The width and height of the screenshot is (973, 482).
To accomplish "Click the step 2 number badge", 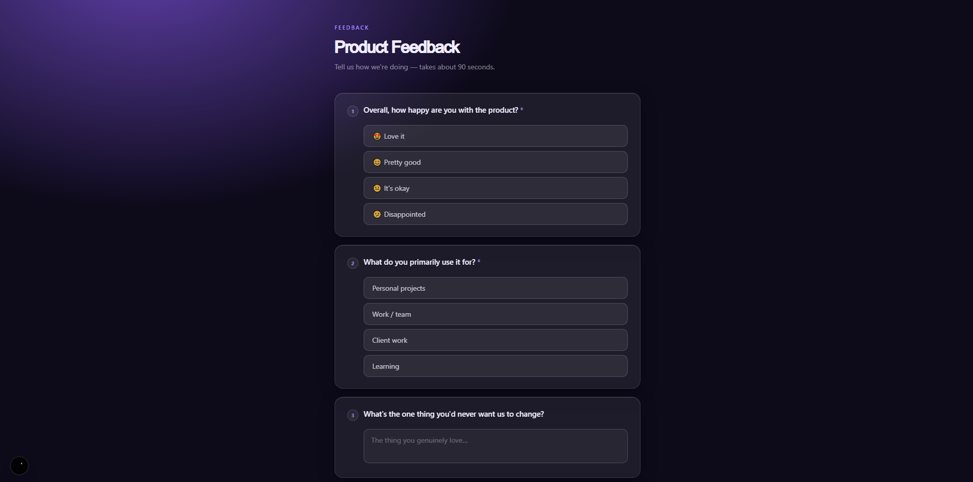I will 352,263.
